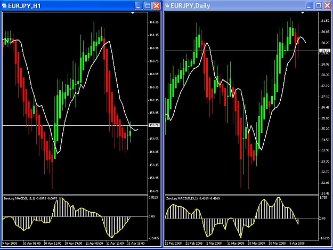Click the 11 Apr 03:00 time label
Image resolution: width=333 pixels, height=250 pixels.
tap(94, 244)
